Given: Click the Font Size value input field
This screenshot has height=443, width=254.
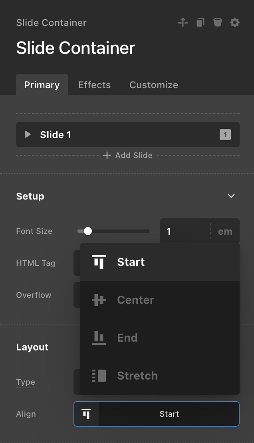Looking at the screenshot, I should point(185,231).
